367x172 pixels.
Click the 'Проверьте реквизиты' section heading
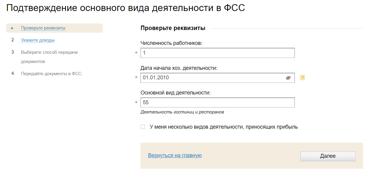pos(173,29)
